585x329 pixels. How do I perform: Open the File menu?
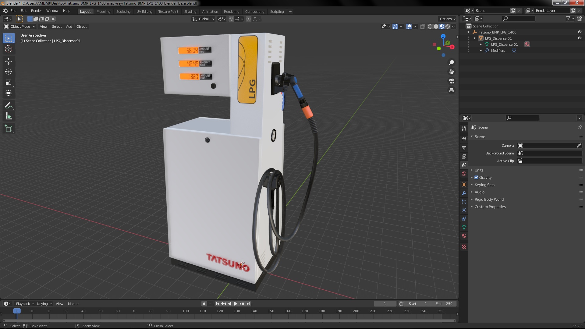(x=13, y=11)
